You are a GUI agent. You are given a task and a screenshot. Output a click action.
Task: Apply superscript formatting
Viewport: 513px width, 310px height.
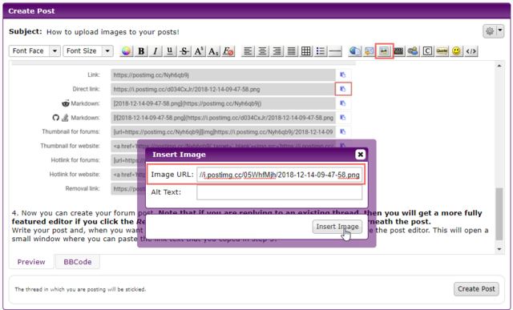199,51
